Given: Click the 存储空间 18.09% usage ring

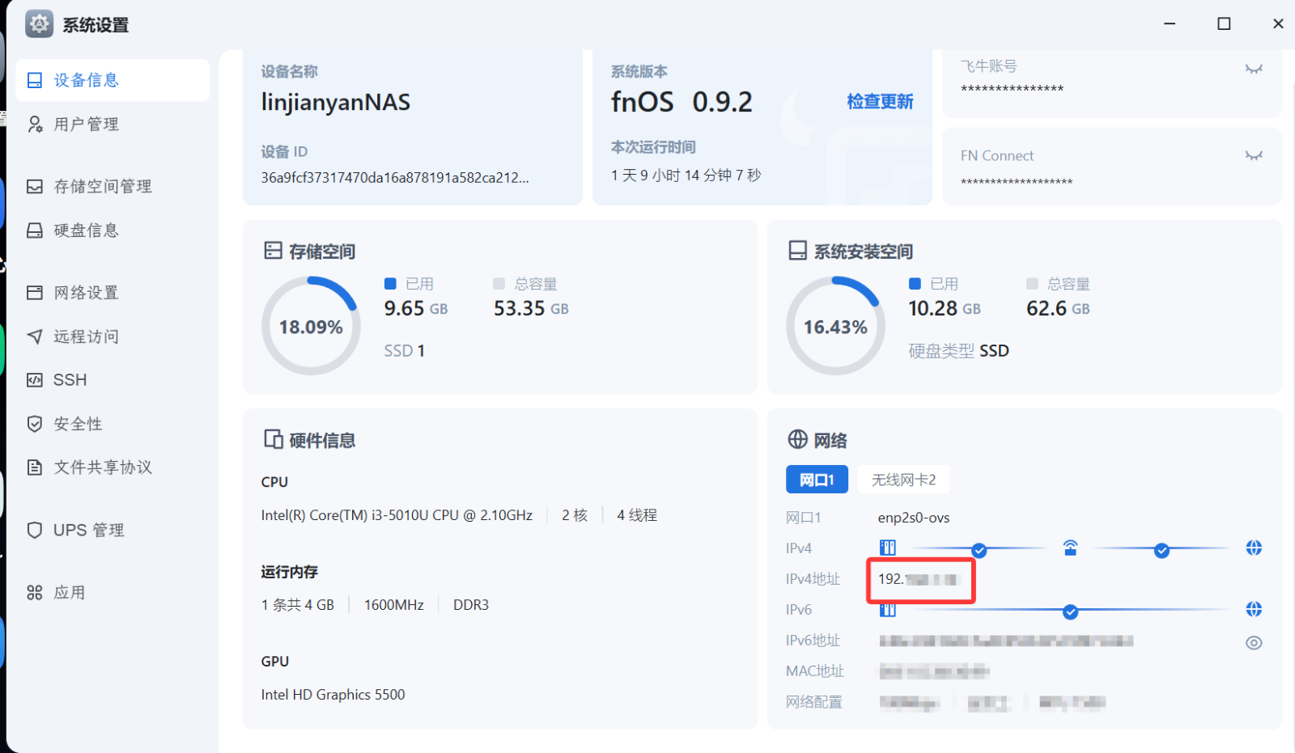Looking at the screenshot, I should [311, 326].
